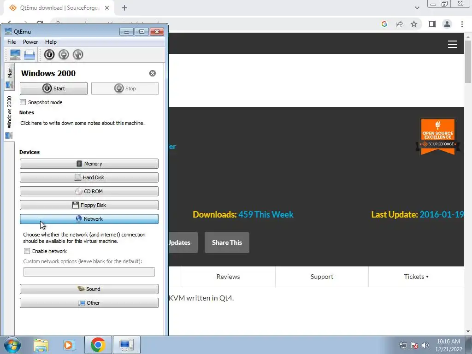Screen dimensions: 472x354
Task: Open the Help menu in QtEmu
Action: click(51, 42)
